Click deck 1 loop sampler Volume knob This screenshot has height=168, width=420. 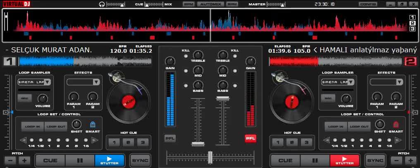[43, 99]
